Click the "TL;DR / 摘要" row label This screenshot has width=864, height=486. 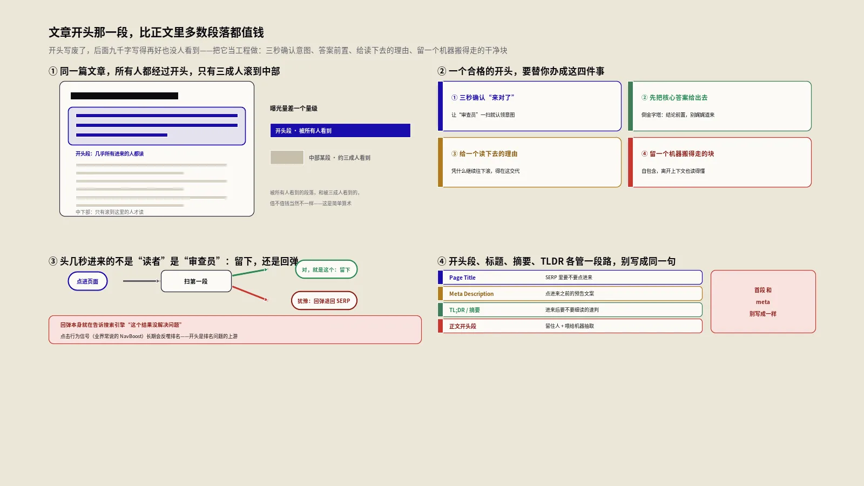(x=464, y=310)
